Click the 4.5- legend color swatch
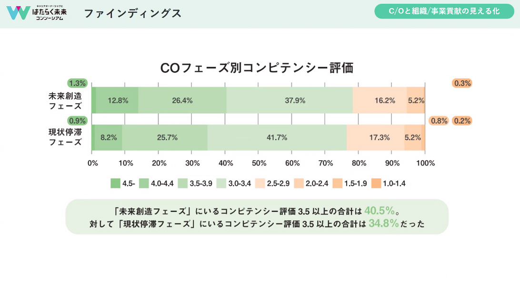The height and width of the screenshot is (290, 520). [x=115, y=183]
